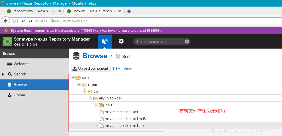Click the maven-metadata.xml.sha1 file icon

pyautogui.click(x=101, y=125)
